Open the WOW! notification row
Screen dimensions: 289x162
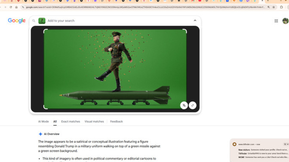click(x=263, y=157)
